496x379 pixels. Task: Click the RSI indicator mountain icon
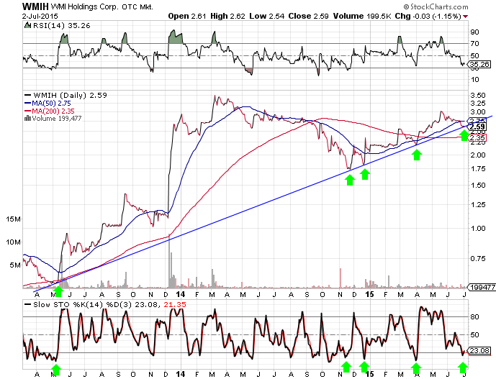coord(27,25)
